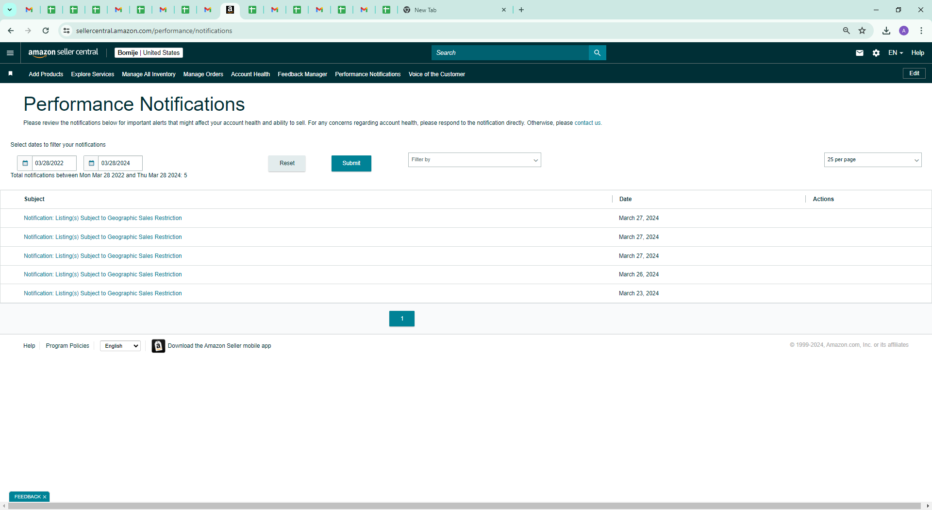Click the Subject column header

pyautogui.click(x=34, y=199)
